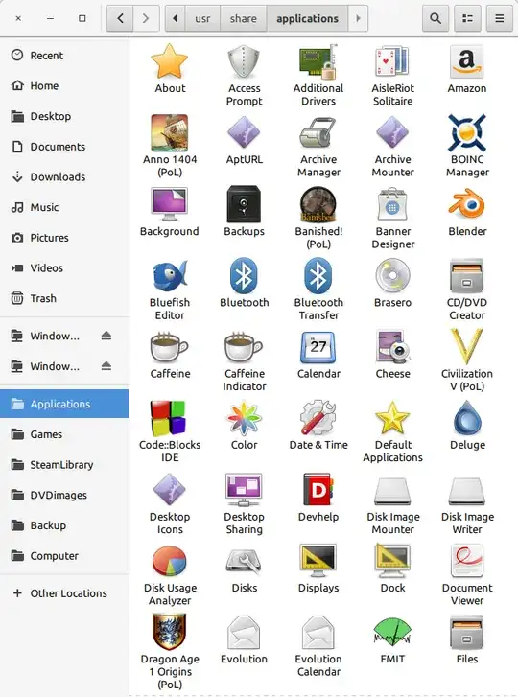
Task: Open the Trash location
Action: pos(64,298)
